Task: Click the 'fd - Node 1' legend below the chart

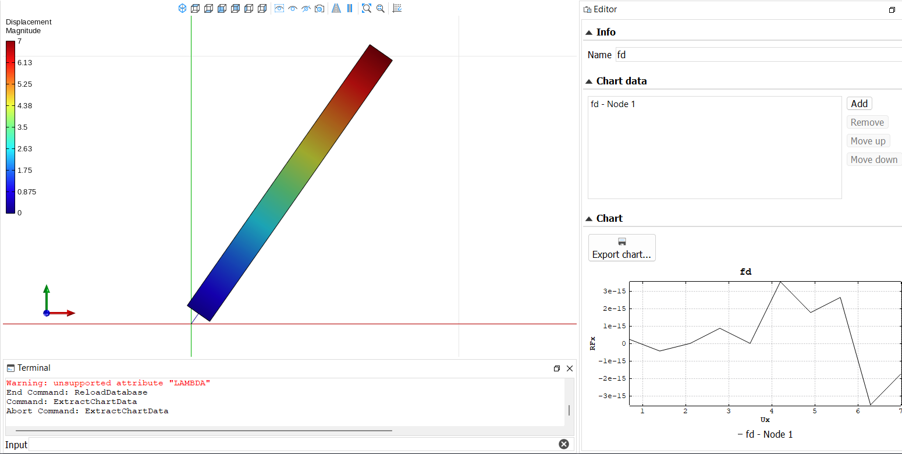Action: click(765, 434)
